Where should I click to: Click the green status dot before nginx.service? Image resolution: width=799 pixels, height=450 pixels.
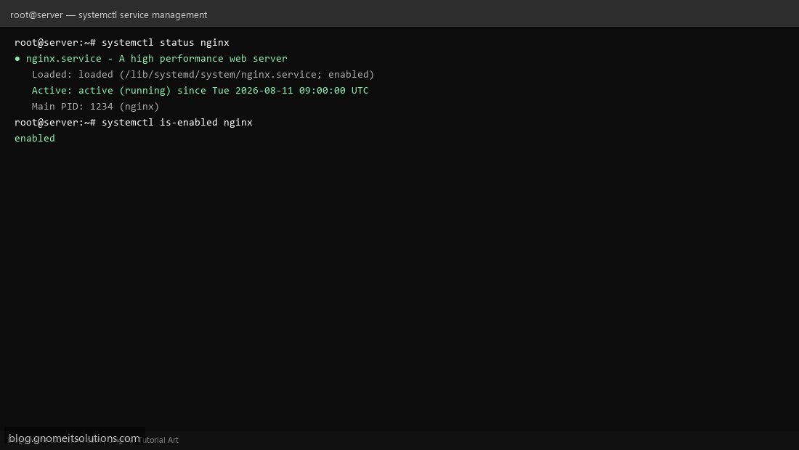pyautogui.click(x=17, y=59)
